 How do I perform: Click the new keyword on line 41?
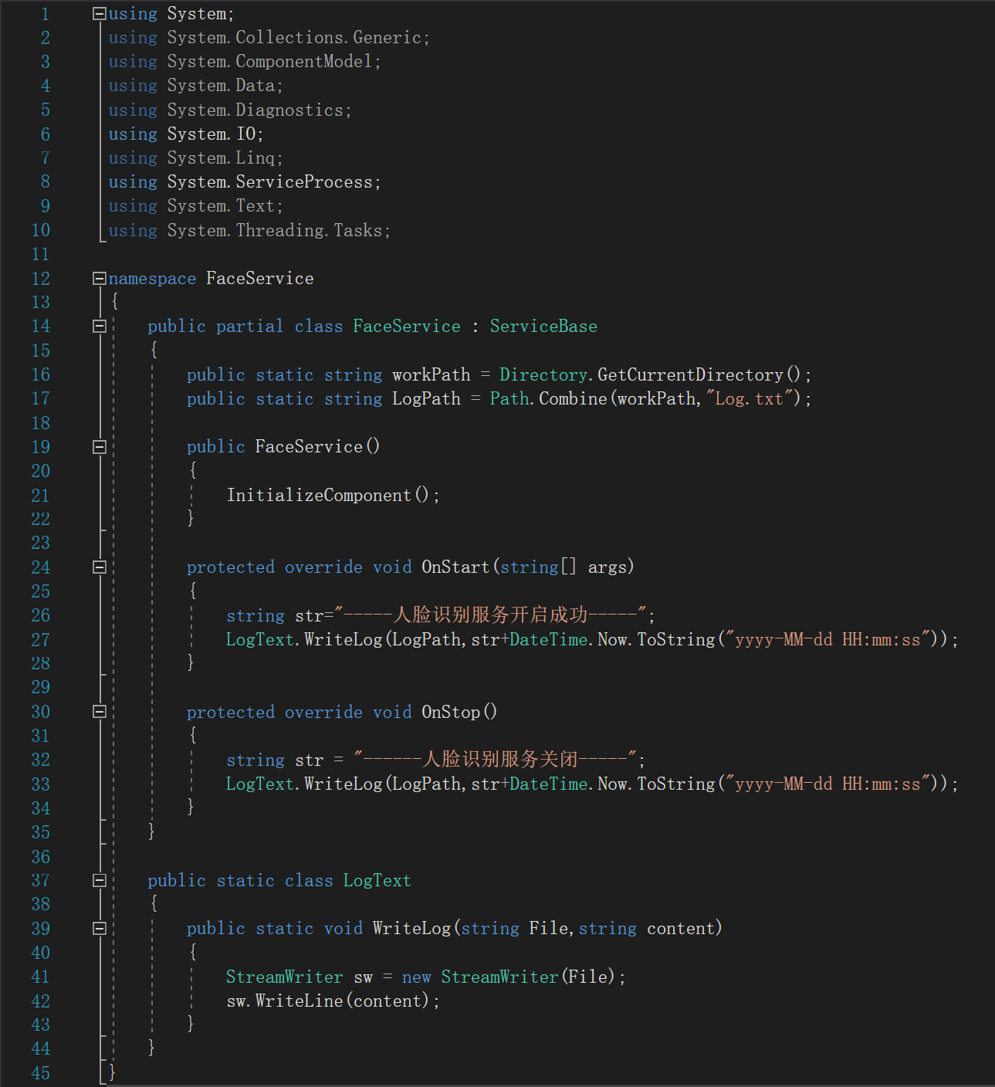[416, 977]
